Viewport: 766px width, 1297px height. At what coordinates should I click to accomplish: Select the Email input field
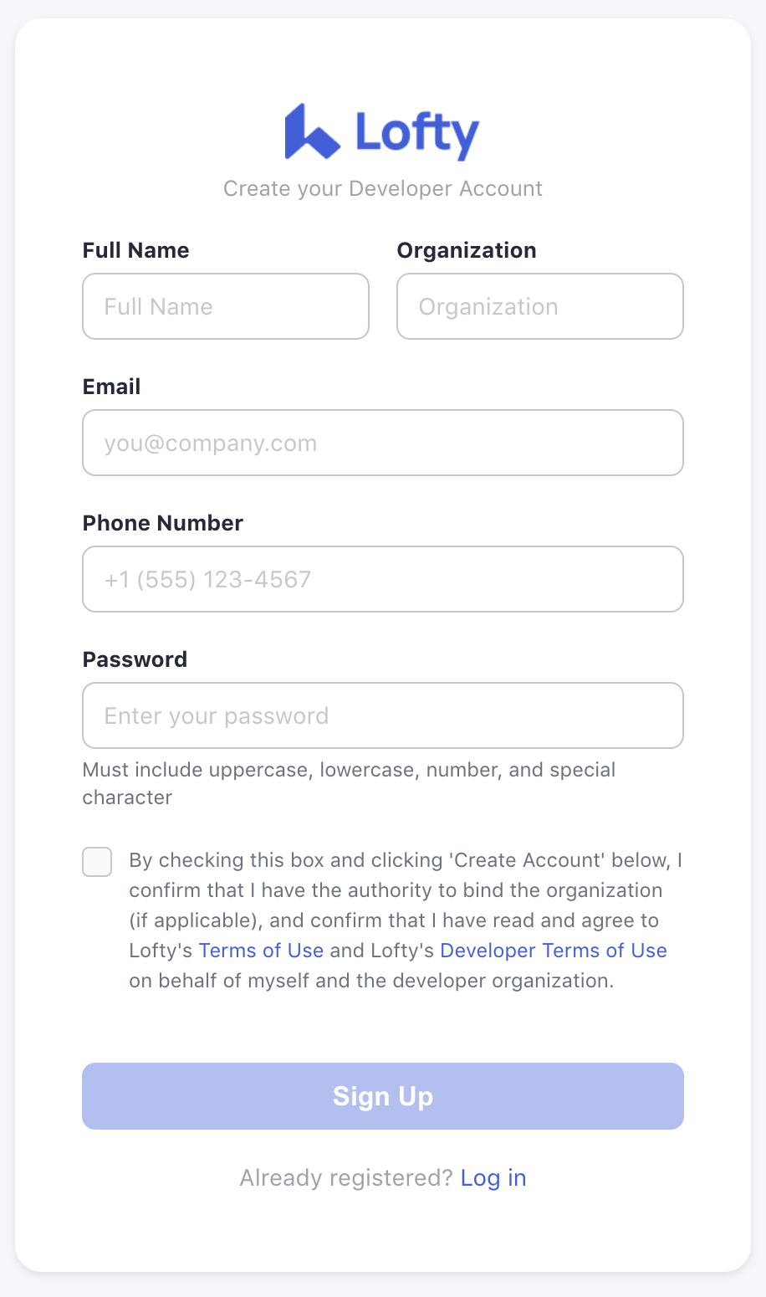point(383,443)
